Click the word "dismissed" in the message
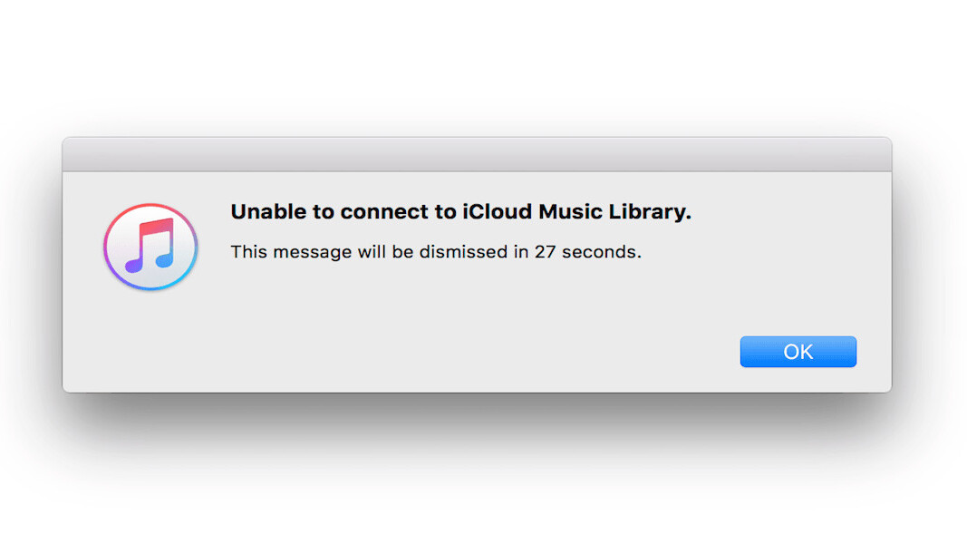The height and width of the screenshot is (544, 967). tap(463, 252)
